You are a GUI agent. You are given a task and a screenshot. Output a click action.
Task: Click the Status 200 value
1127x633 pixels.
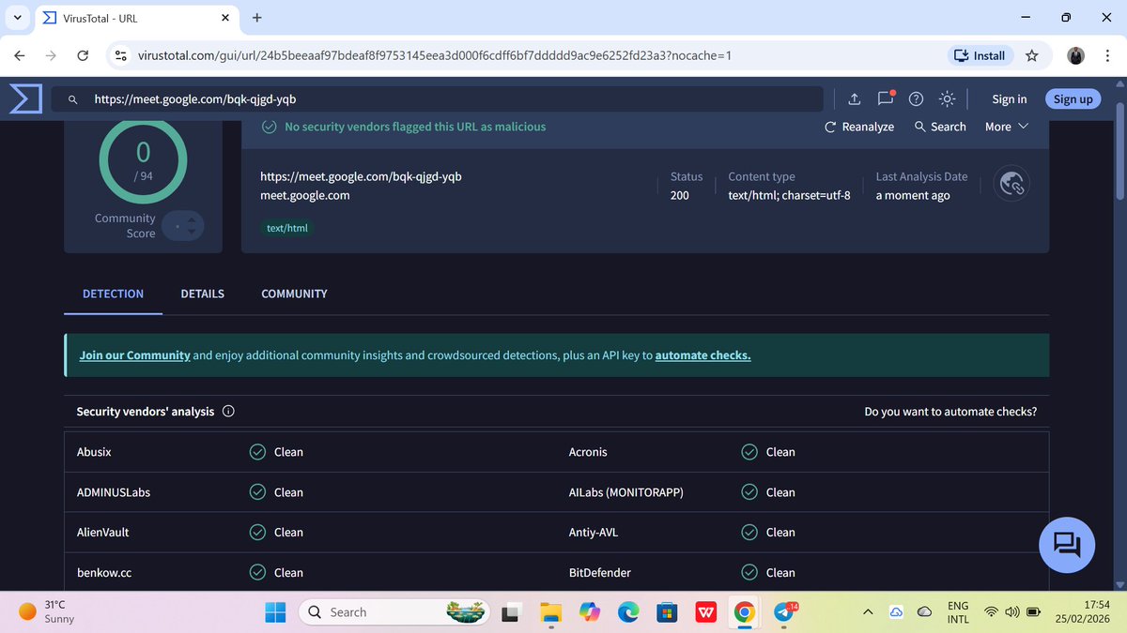679,196
